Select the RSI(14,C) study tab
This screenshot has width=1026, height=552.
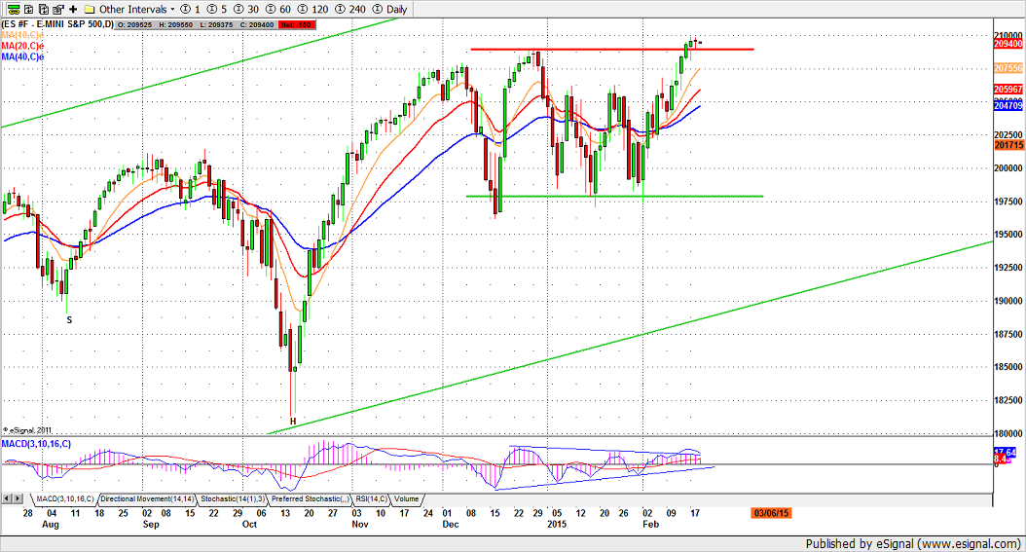click(x=371, y=498)
